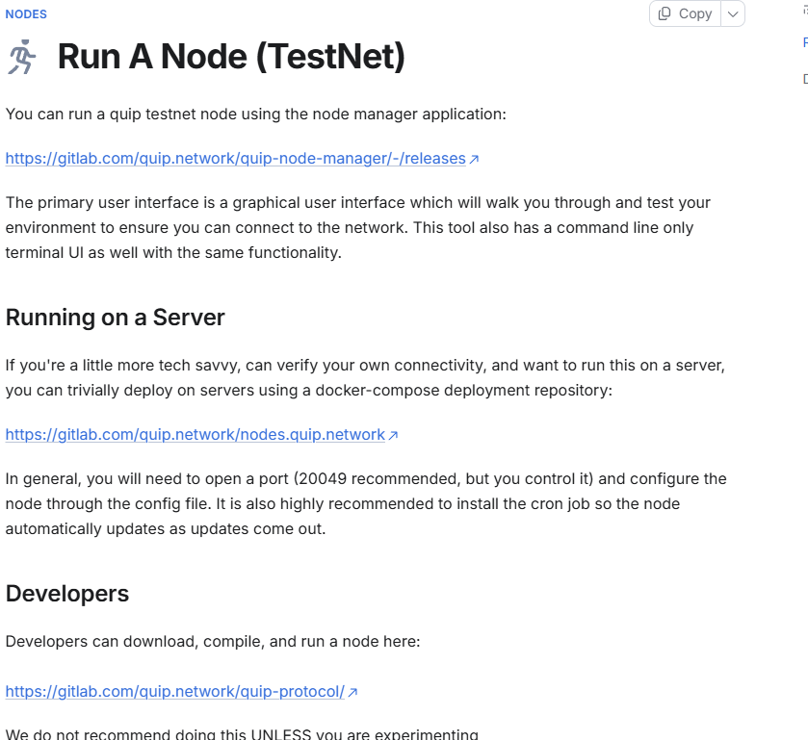
Task: Click the NODES breadcrumb label
Action: point(26,14)
